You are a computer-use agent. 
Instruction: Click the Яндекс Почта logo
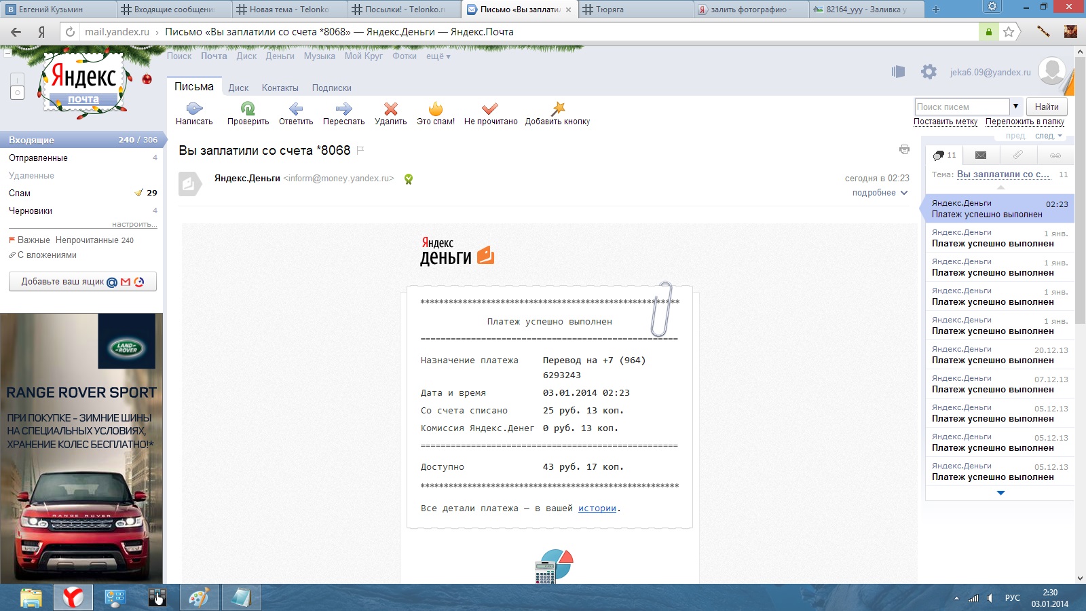(83, 84)
